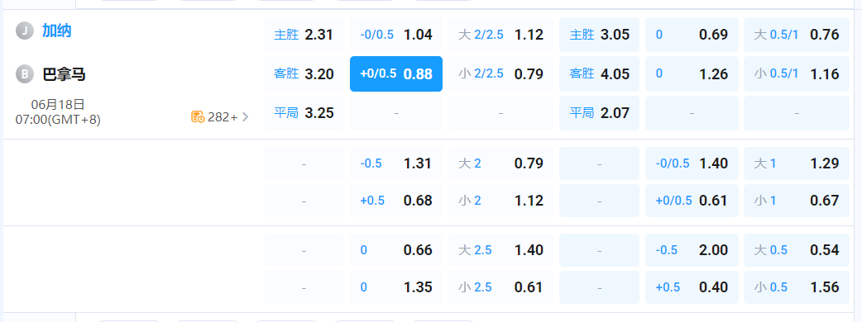Deselect highlighted +0/0.5 0.88 bet
Viewport: 862px width, 322px height.
pyautogui.click(x=396, y=74)
